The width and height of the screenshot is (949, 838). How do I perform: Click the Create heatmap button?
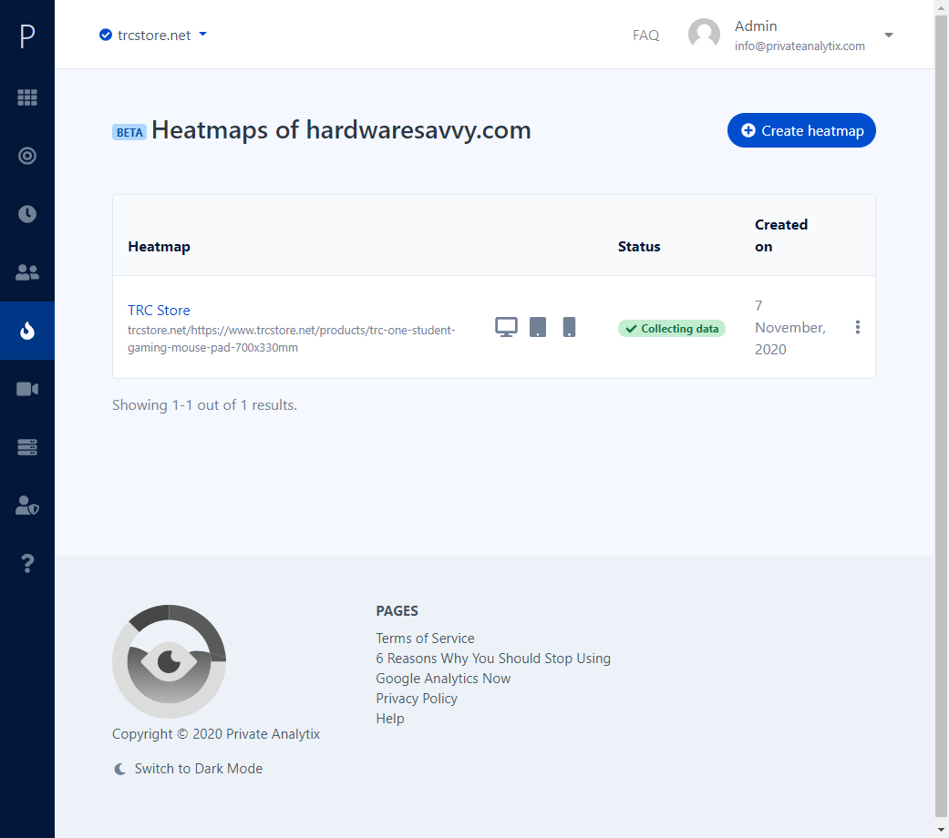tap(801, 130)
